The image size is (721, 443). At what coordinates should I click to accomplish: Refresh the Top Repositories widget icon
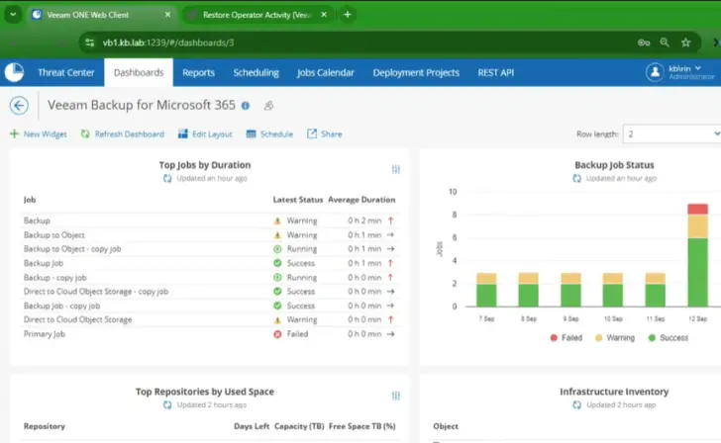(x=167, y=404)
